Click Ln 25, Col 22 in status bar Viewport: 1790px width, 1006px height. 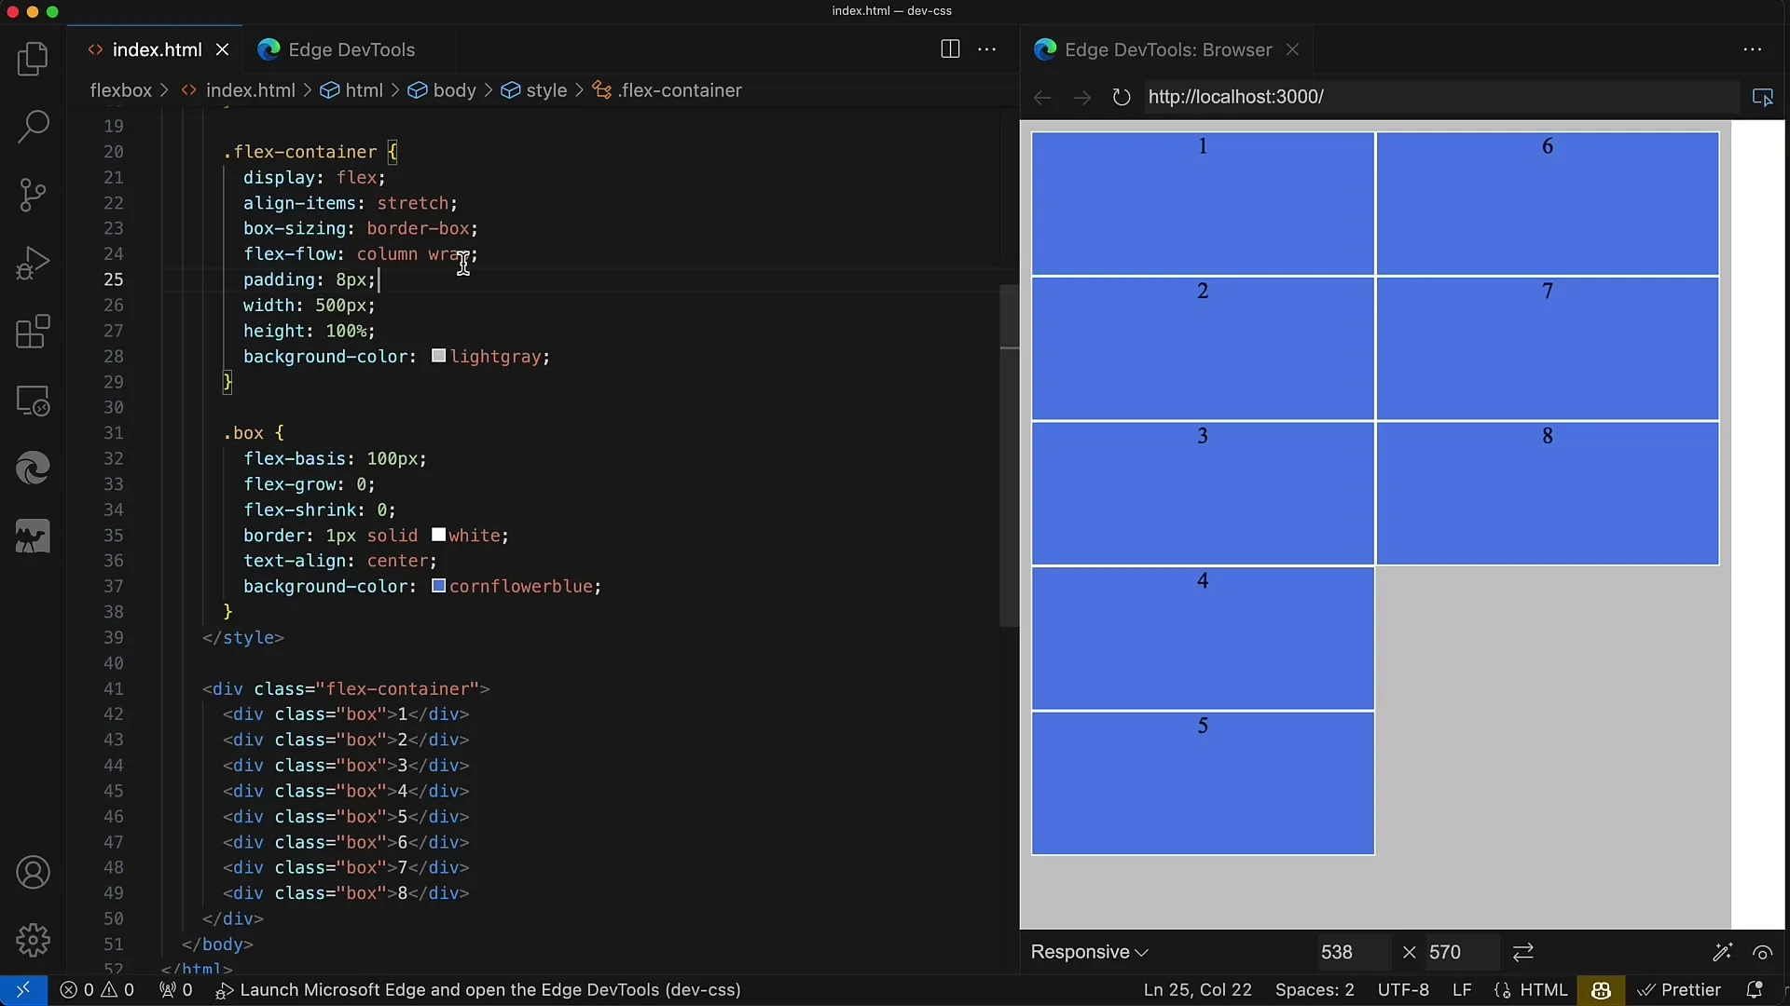[1197, 990]
